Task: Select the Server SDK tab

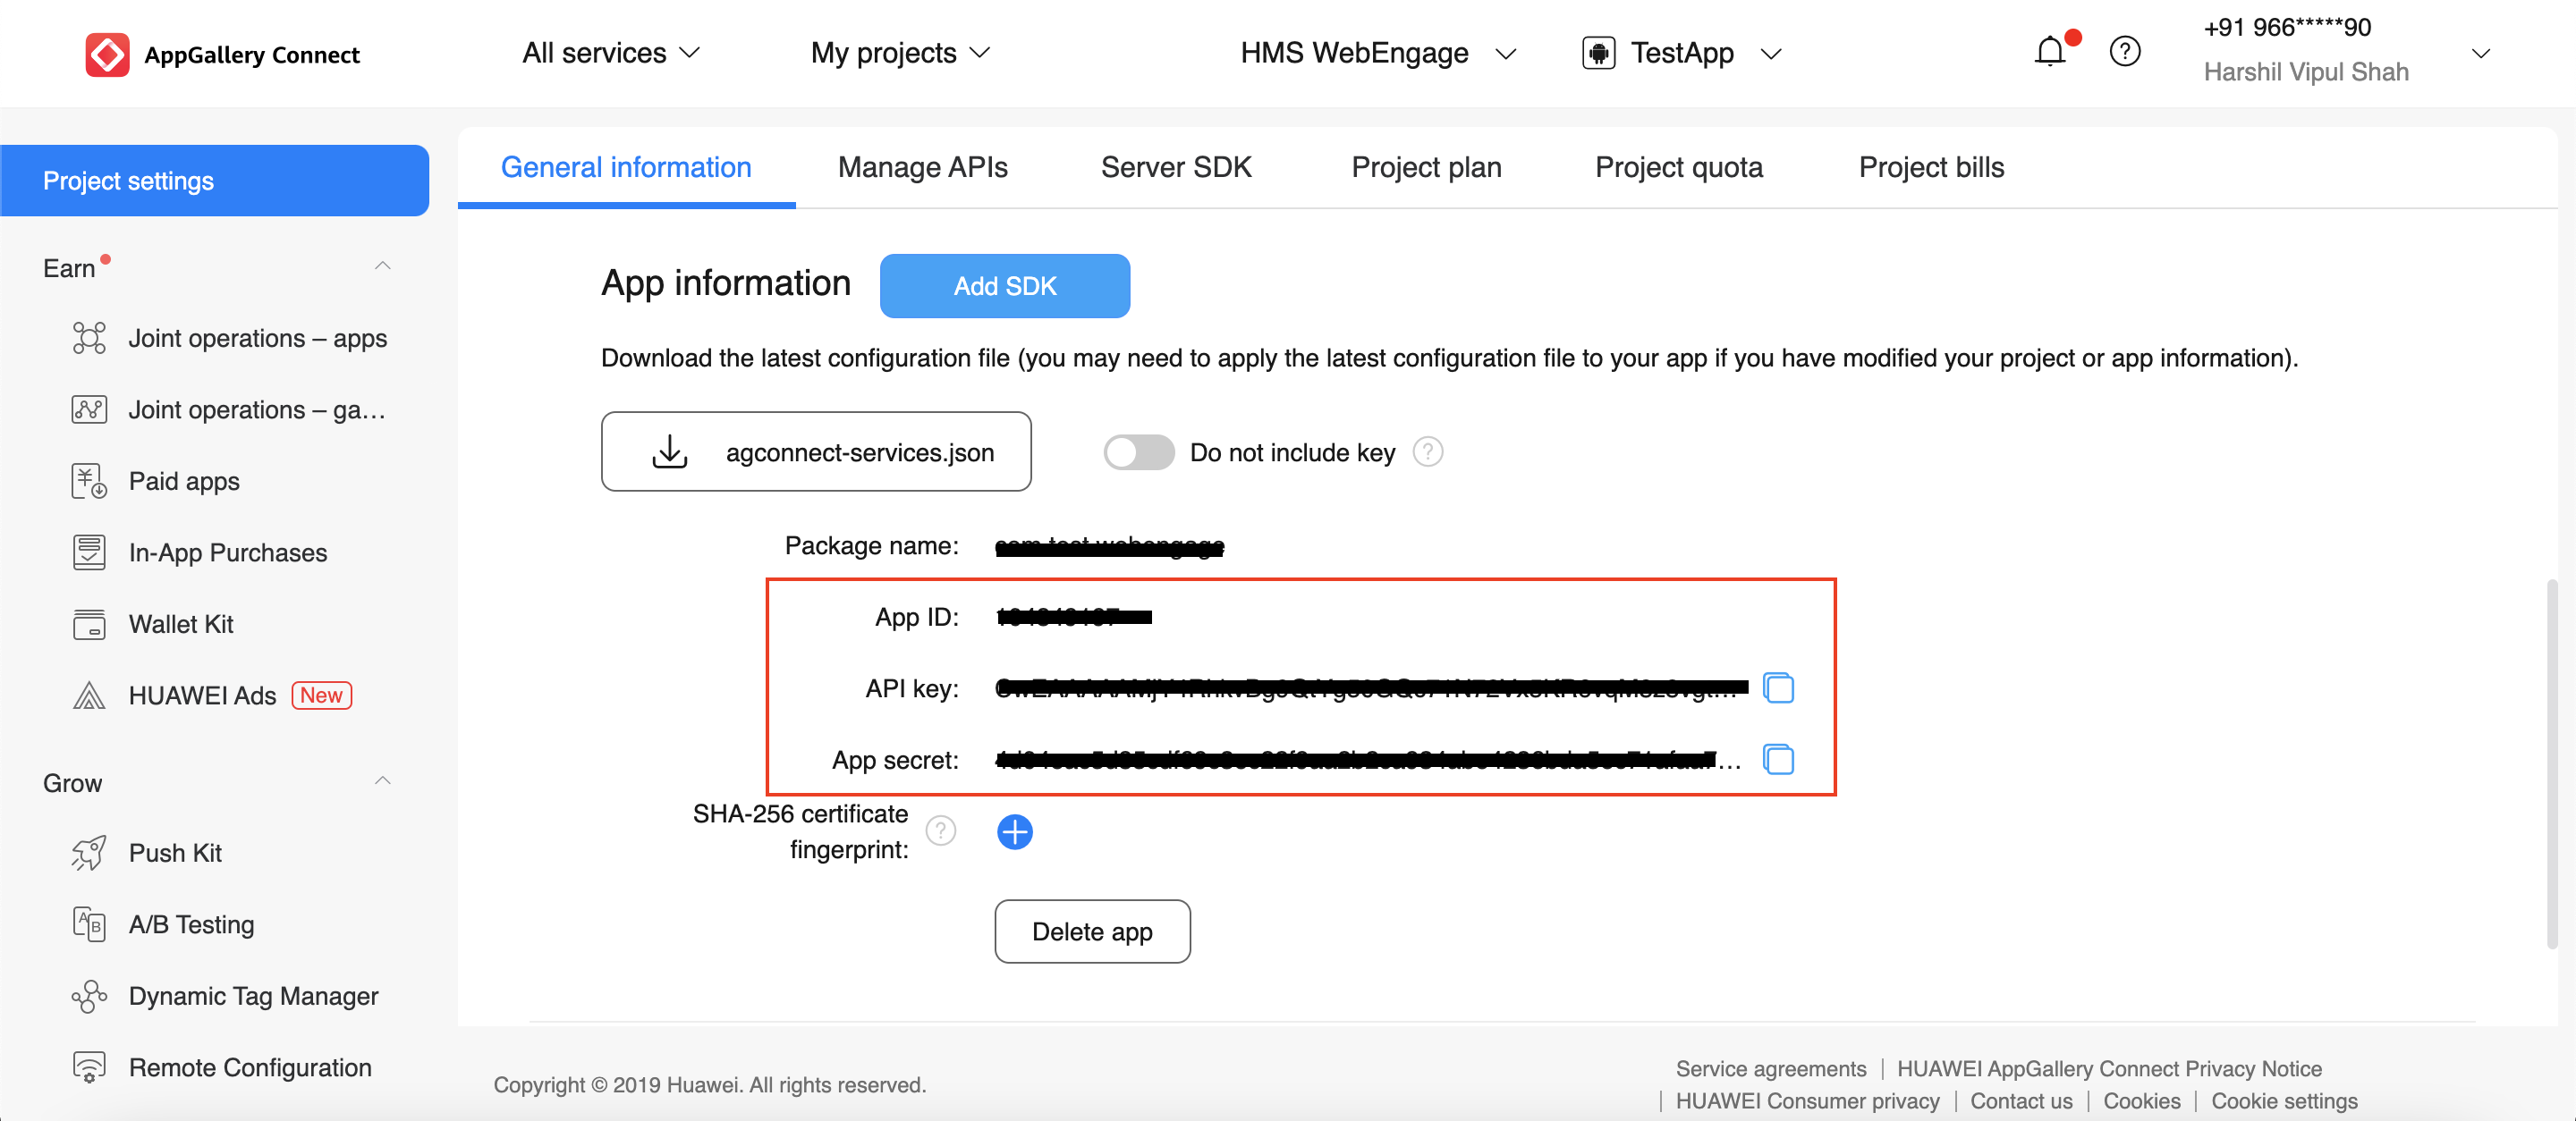Action: [1176, 164]
